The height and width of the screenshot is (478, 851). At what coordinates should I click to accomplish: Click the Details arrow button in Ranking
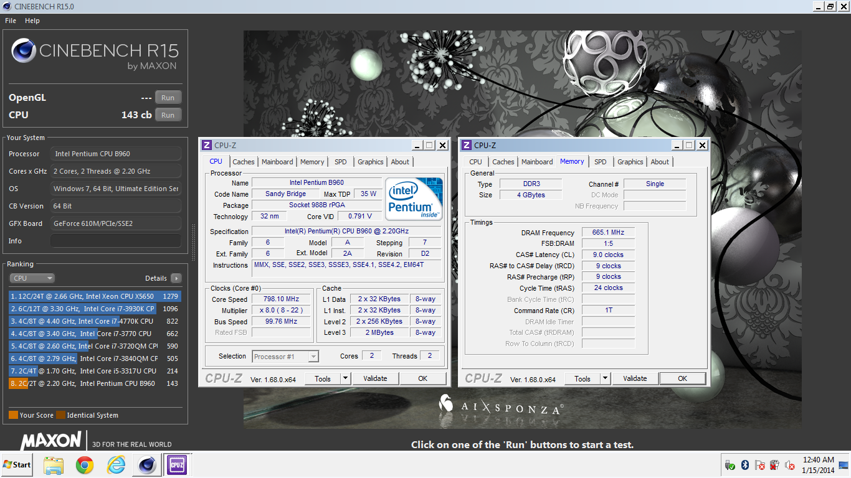click(176, 278)
